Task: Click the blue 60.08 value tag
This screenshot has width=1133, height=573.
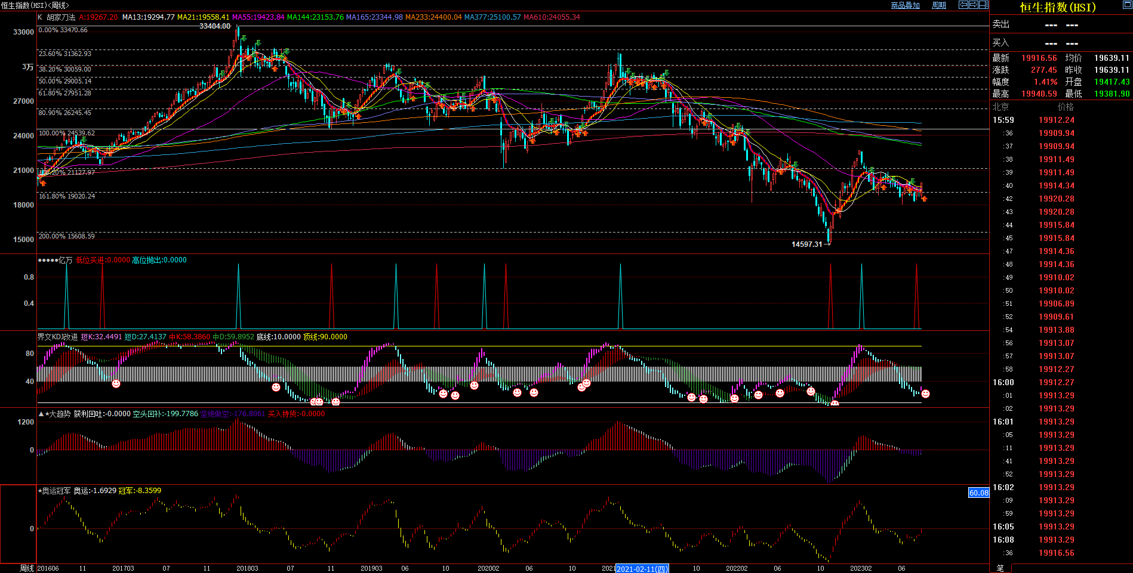Action: 978,493
